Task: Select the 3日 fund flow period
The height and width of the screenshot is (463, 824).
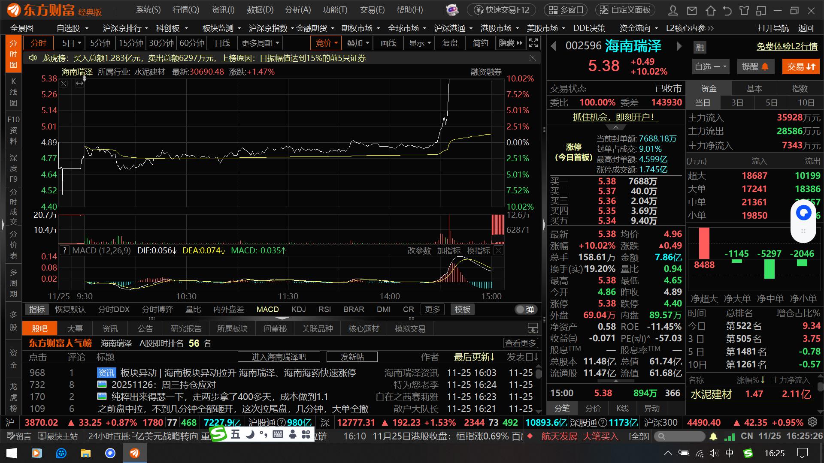Action: (737, 103)
